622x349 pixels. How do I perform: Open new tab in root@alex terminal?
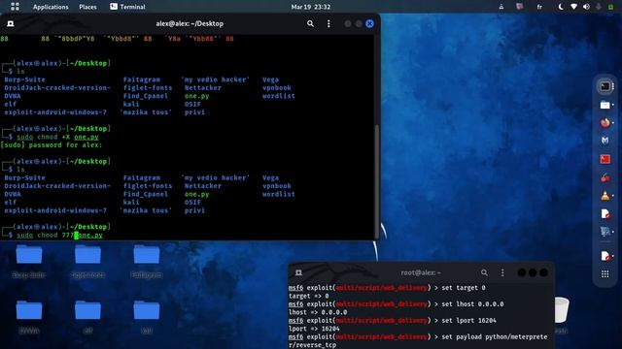coord(298,272)
